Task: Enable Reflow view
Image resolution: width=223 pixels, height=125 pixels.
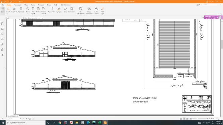Action: pyautogui.click(x=38, y=10)
